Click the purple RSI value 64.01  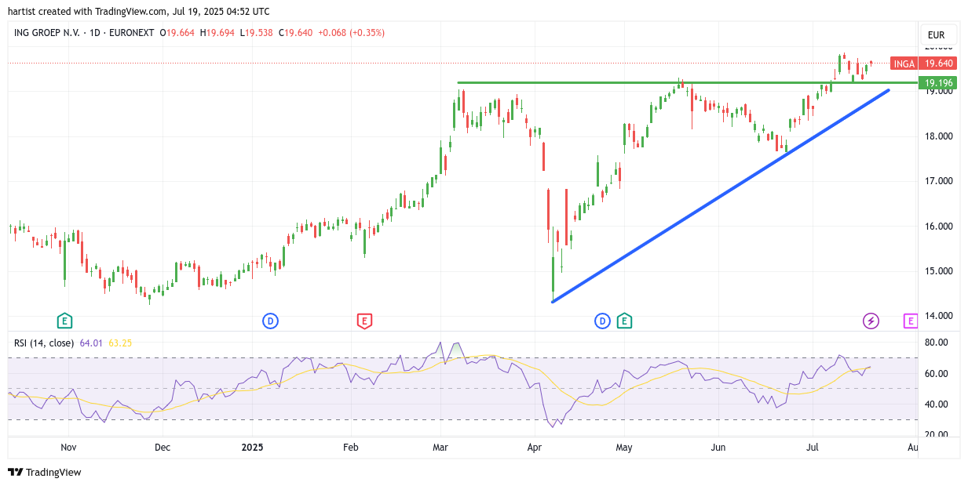pyautogui.click(x=91, y=343)
